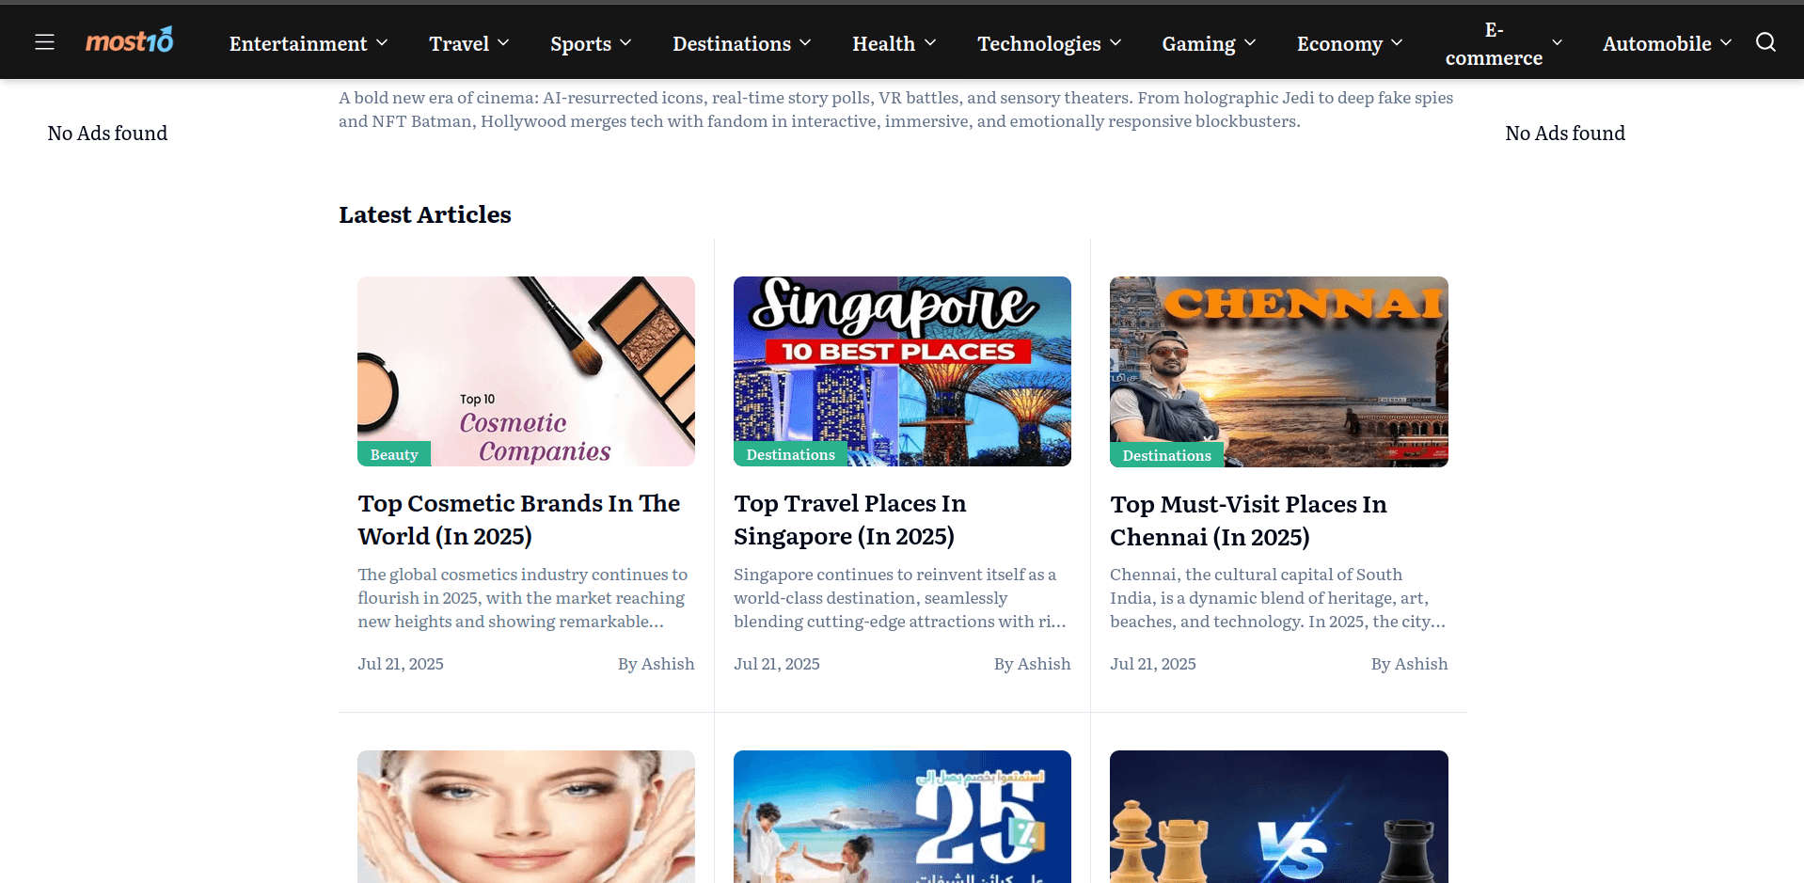The height and width of the screenshot is (883, 1804).
Task: Open the Gaming menu item
Action: [1198, 43]
